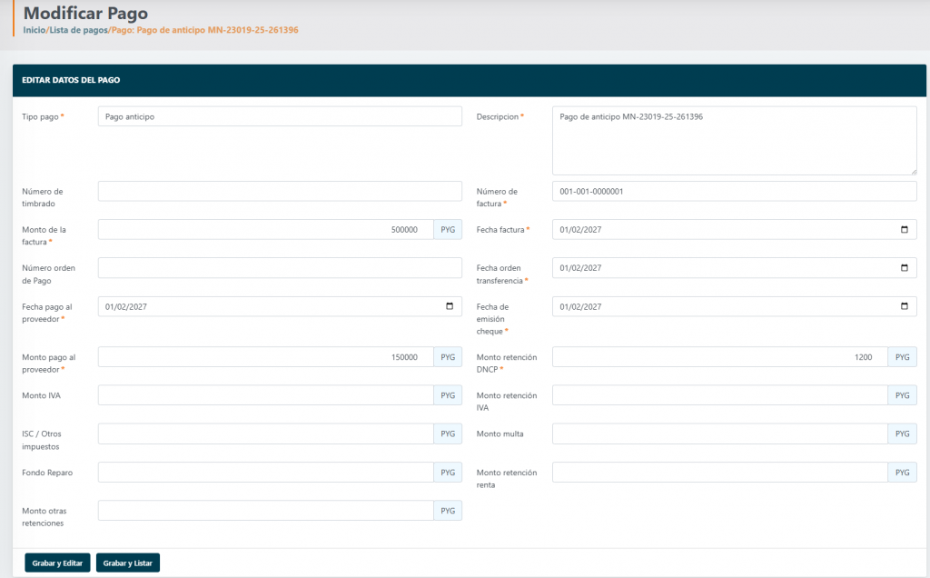This screenshot has height=578, width=930.
Task: Click into the Monto IVA input
Action: coord(266,395)
